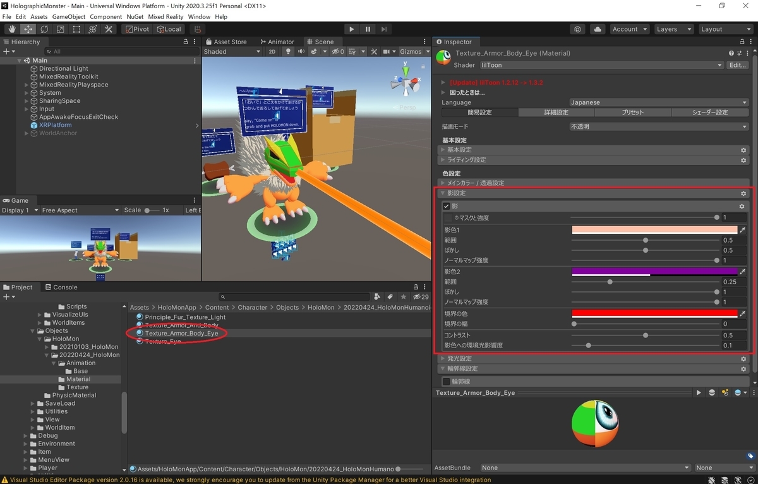Select the Scale tool
Image resolution: width=758 pixels, height=484 pixels.
pyautogui.click(x=60, y=29)
